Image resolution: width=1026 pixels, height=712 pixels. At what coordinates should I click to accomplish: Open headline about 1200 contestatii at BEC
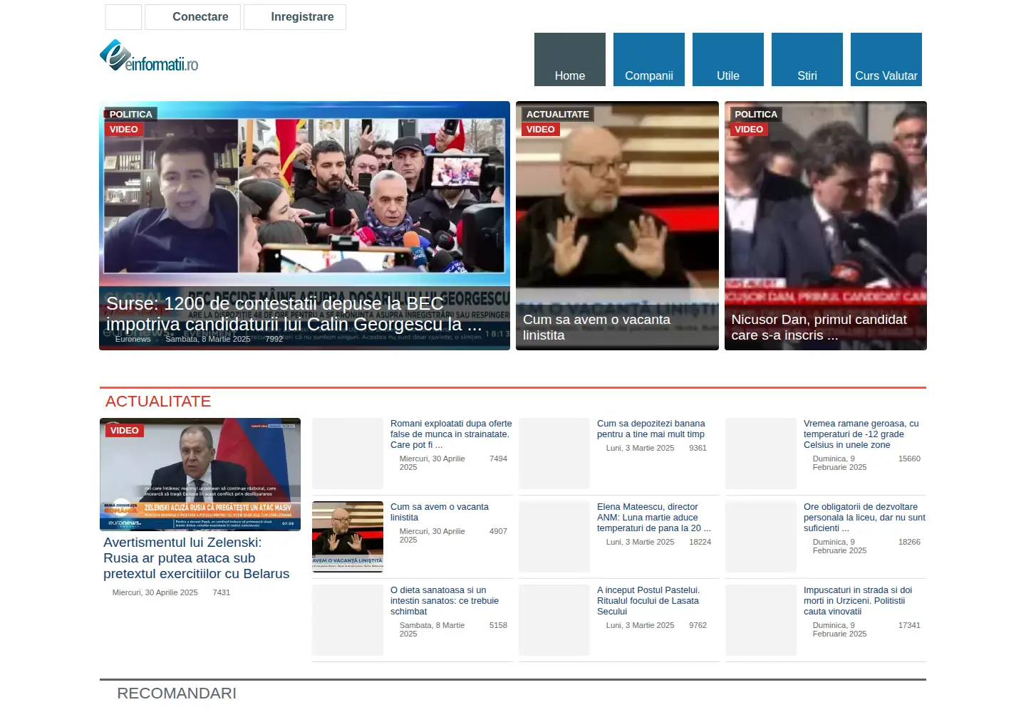tap(294, 314)
